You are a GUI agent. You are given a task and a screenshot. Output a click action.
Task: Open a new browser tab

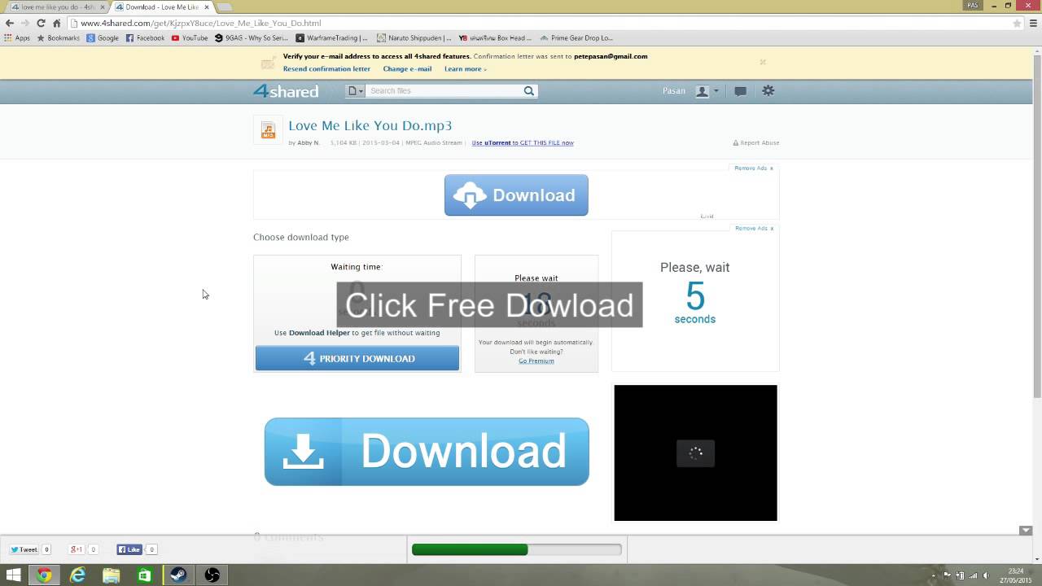coord(224,7)
